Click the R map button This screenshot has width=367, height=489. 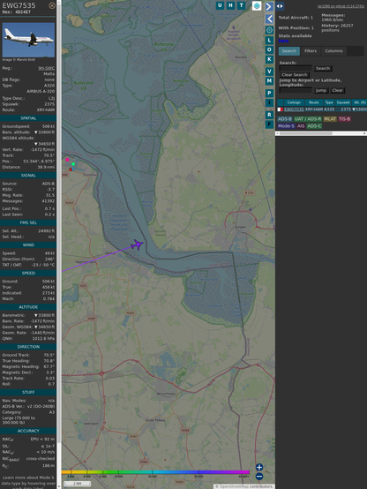pyautogui.click(x=269, y=115)
